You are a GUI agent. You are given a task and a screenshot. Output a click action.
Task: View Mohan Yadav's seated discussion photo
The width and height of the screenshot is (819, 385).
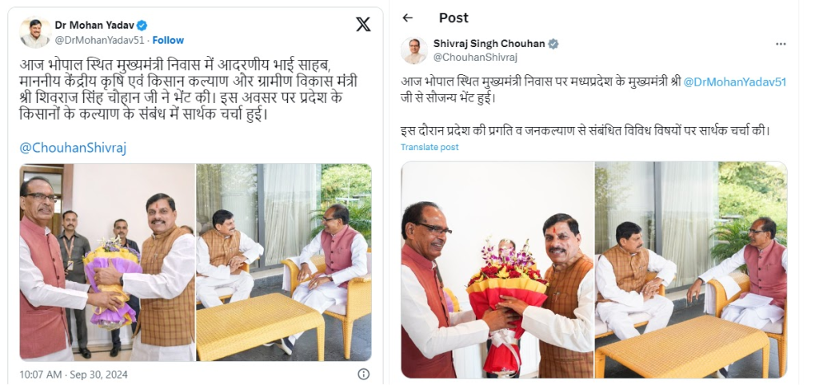click(x=284, y=263)
